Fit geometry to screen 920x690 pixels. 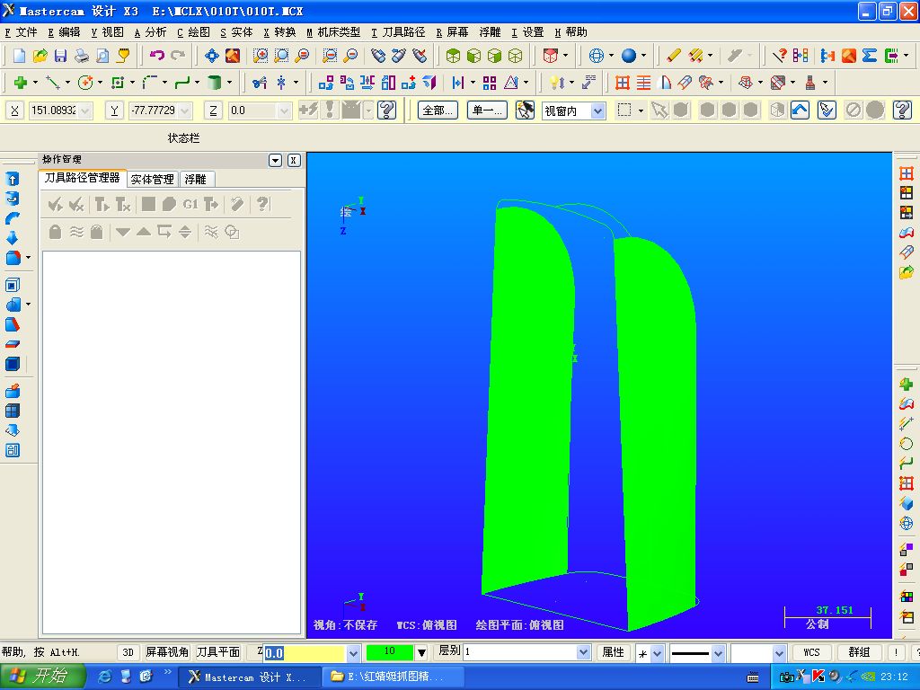click(233, 56)
